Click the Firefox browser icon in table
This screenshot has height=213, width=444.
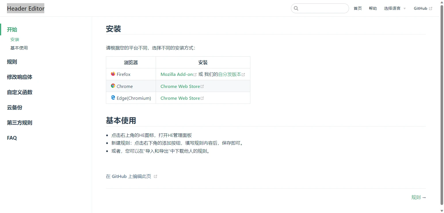coord(113,74)
